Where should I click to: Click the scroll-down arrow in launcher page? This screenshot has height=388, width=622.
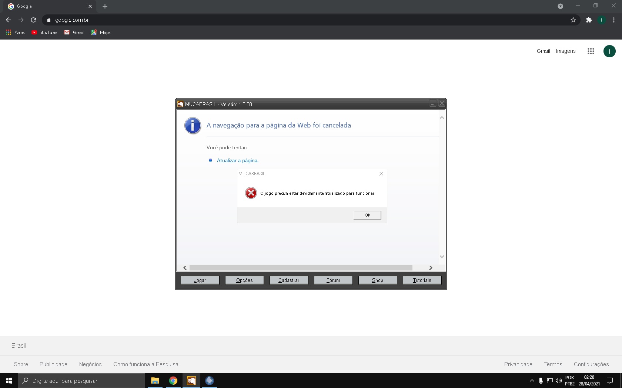[442, 257]
